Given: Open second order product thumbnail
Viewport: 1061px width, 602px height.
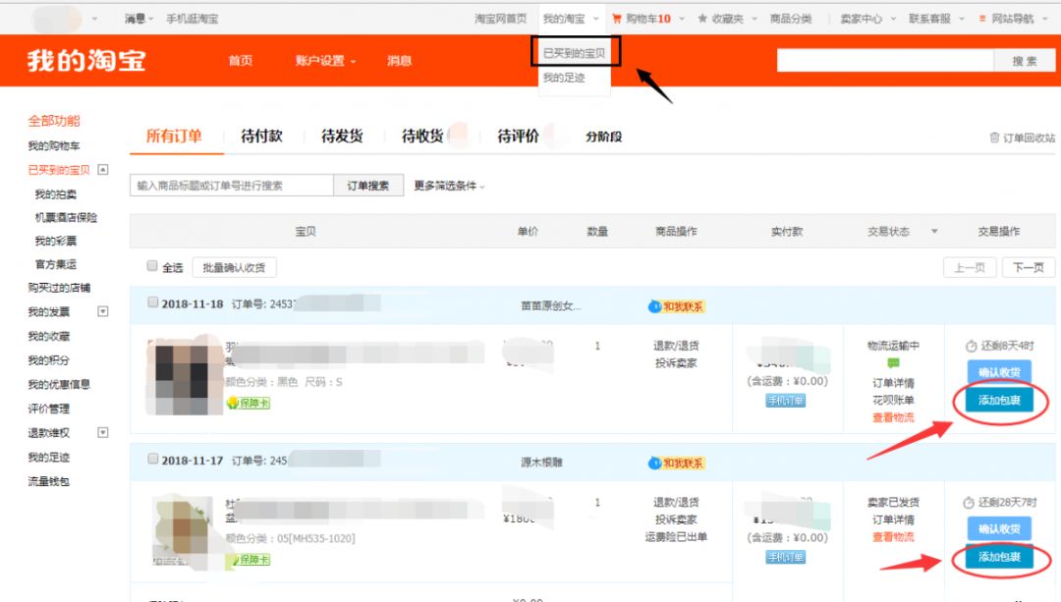Looking at the screenshot, I should click(x=183, y=531).
